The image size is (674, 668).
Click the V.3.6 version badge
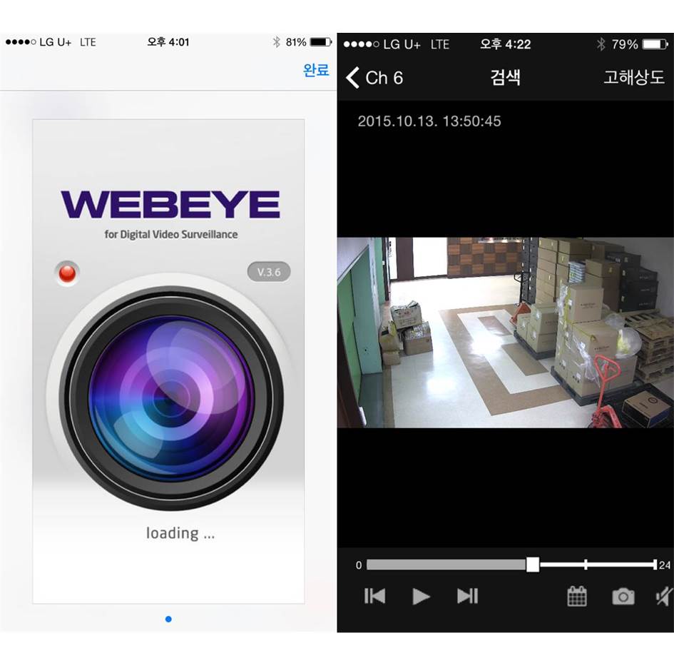(x=269, y=272)
